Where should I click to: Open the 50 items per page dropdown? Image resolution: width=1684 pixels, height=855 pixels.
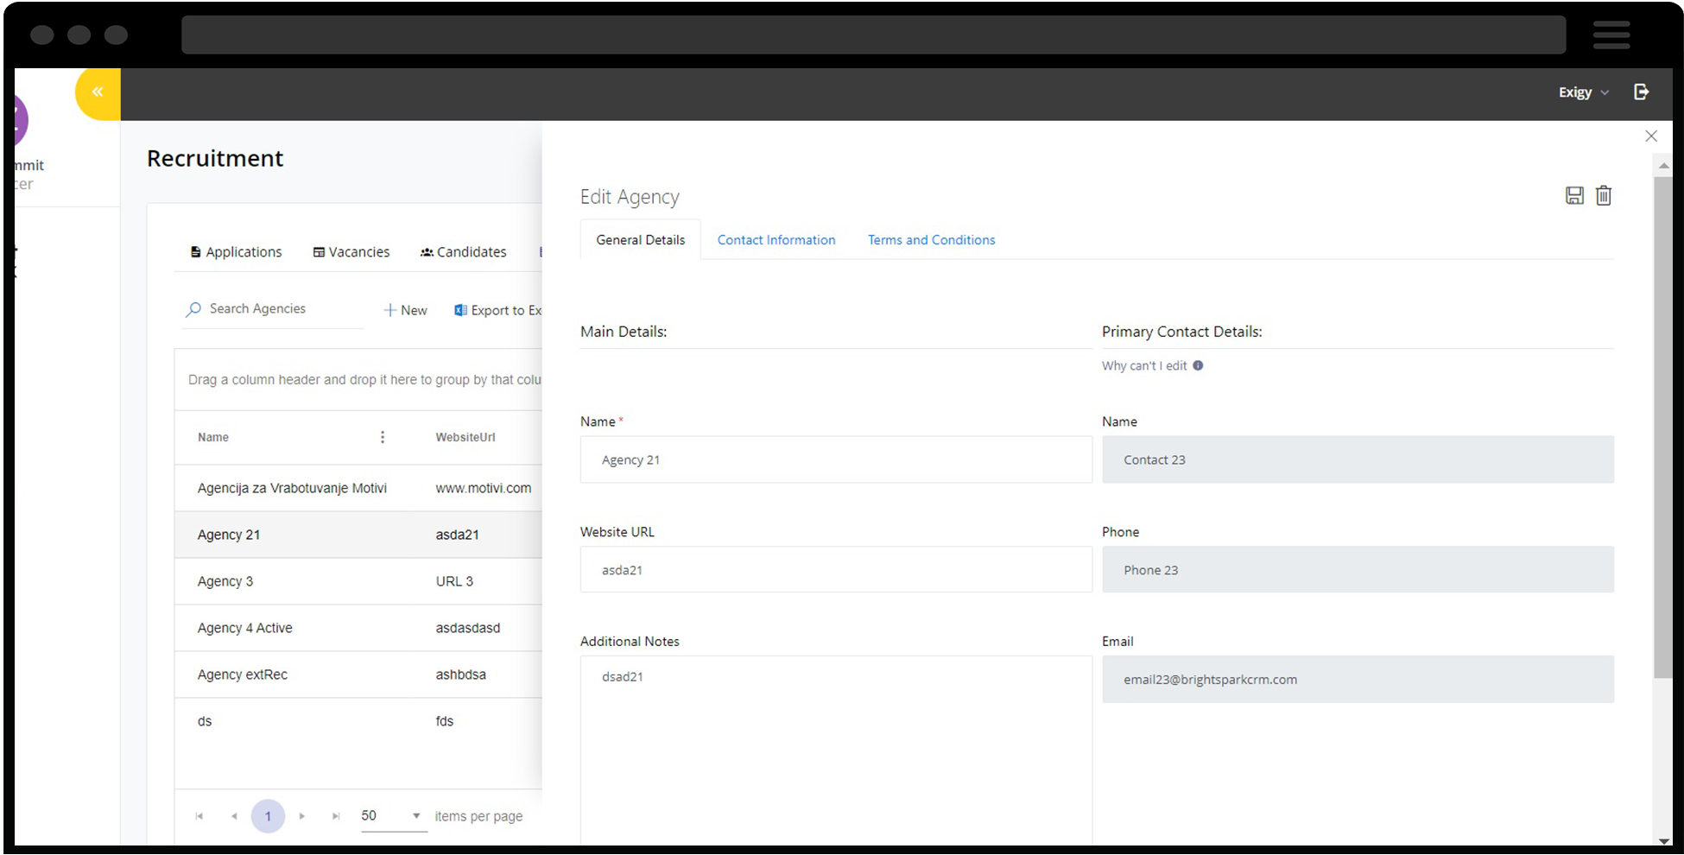394,816
